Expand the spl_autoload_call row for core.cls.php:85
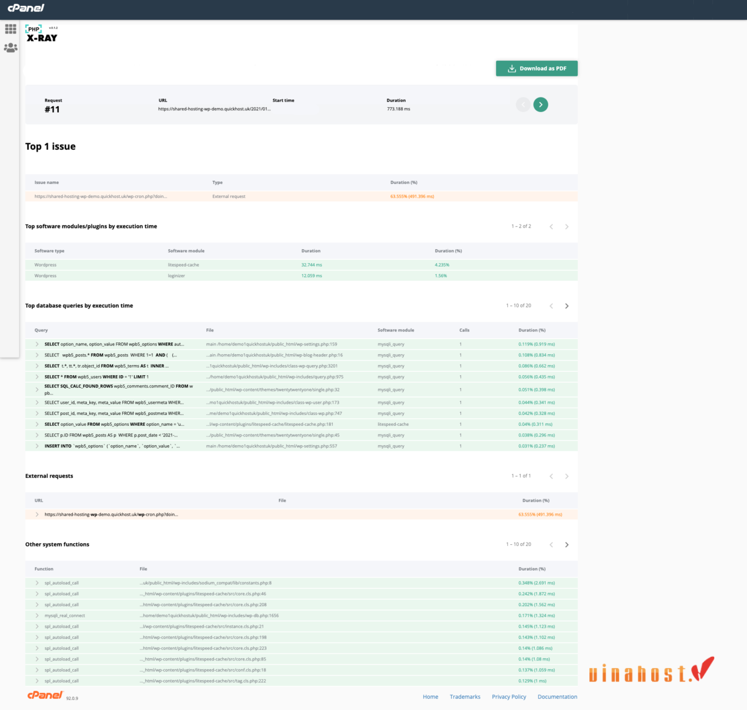Viewport: 747px width, 710px height. point(37,659)
